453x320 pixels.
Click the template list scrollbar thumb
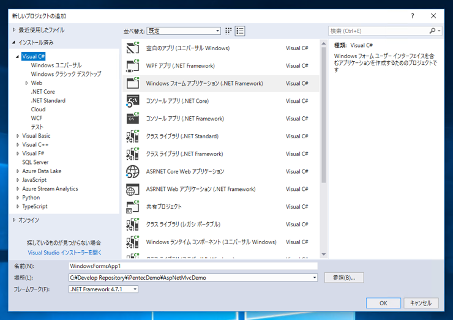pyautogui.click(x=324, y=114)
